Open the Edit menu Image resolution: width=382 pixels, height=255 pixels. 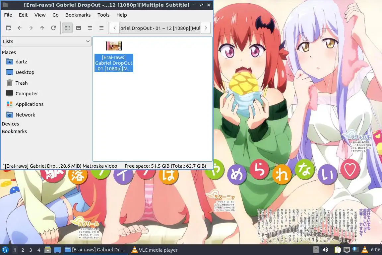(23, 15)
